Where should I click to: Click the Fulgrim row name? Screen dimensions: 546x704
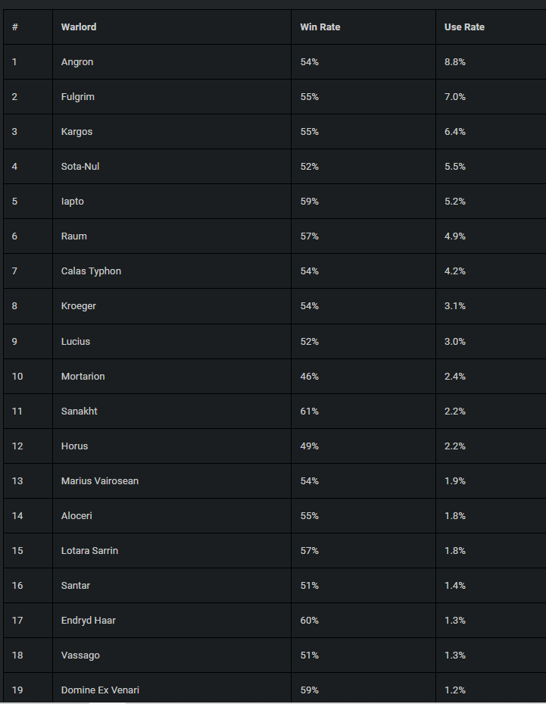(x=77, y=97)
